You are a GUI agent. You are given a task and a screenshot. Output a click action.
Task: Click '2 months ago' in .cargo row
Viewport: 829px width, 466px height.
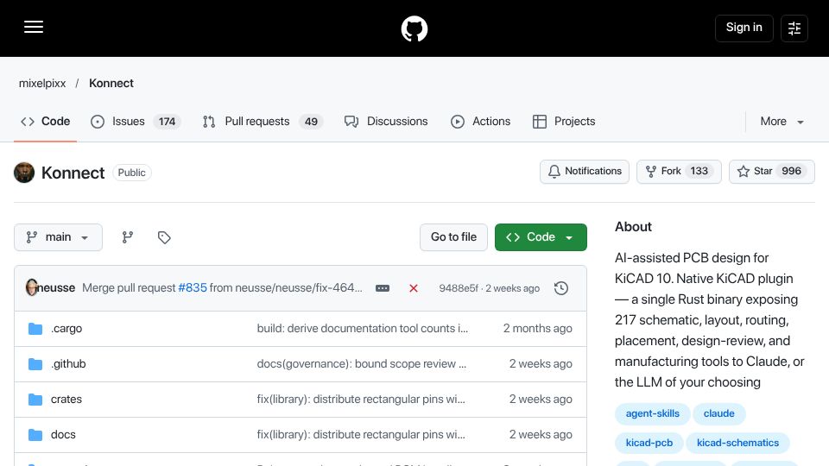538,329
